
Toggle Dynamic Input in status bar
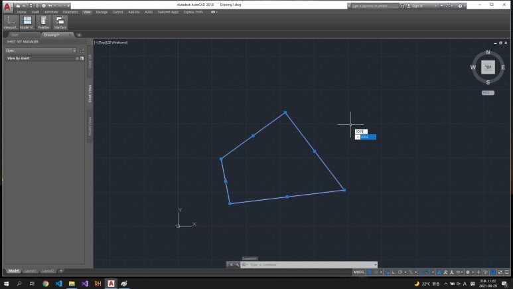click(387, 272)
